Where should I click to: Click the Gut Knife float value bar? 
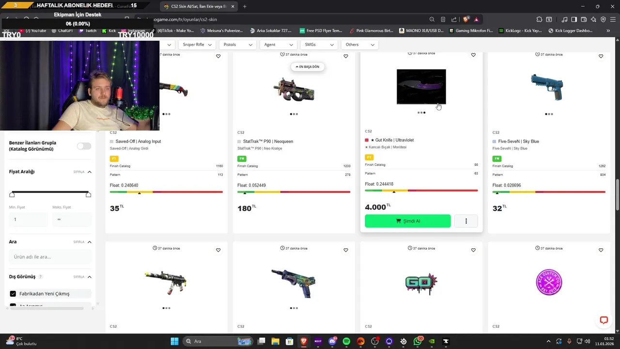(x=421, y=190)
